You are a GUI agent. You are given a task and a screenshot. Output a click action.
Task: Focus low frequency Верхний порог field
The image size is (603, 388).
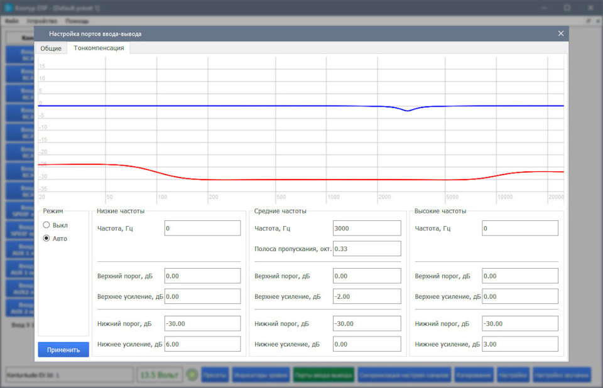(x=202, y=276)
